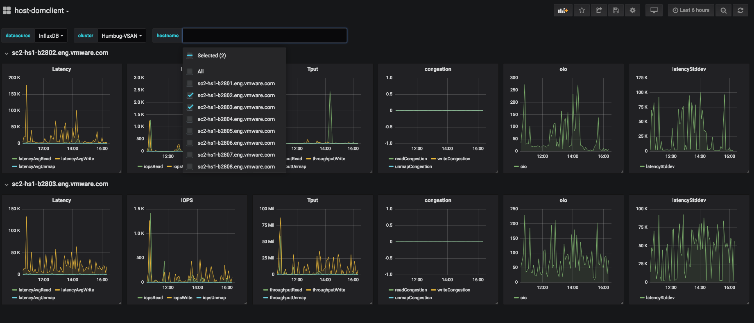Screen dimensions: 754x323
Task: Click oio color swatch in b2803 legend
Action: coord(516,298)
